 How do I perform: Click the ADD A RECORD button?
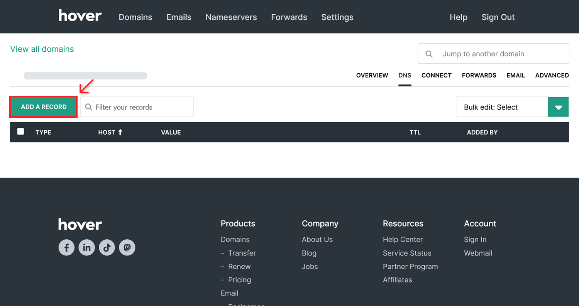44,107
